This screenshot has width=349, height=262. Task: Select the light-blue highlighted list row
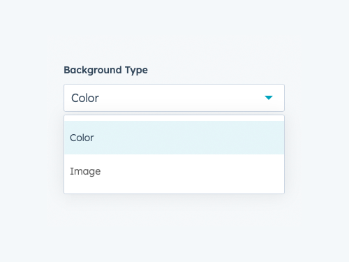[x=174, y=138]
